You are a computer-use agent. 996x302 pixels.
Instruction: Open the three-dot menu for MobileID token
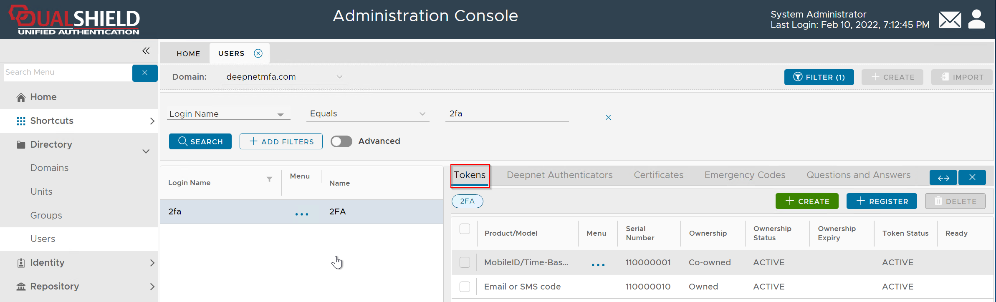click(598, 265)
